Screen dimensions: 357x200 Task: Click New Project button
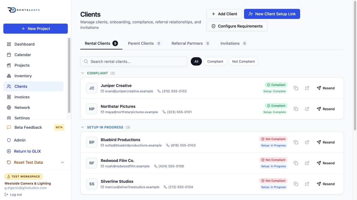point(35,29)
